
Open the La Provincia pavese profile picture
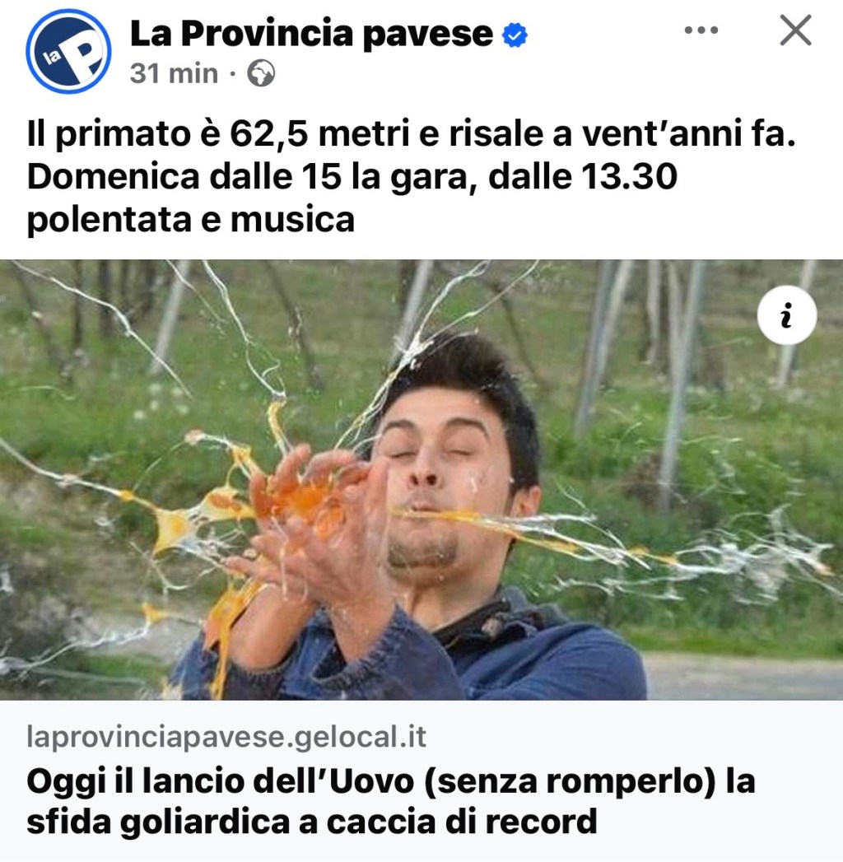coord(68,51)
